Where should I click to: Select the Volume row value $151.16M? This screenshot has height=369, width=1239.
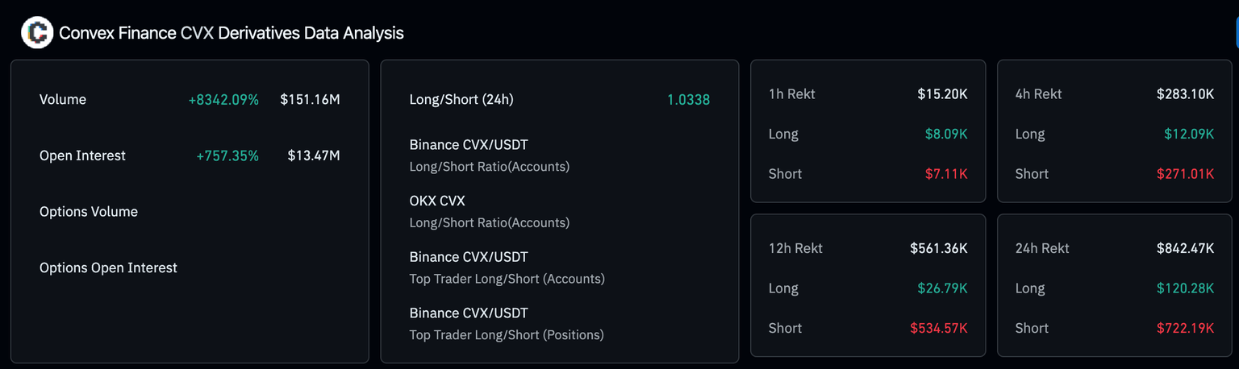[x=310, y=100]
